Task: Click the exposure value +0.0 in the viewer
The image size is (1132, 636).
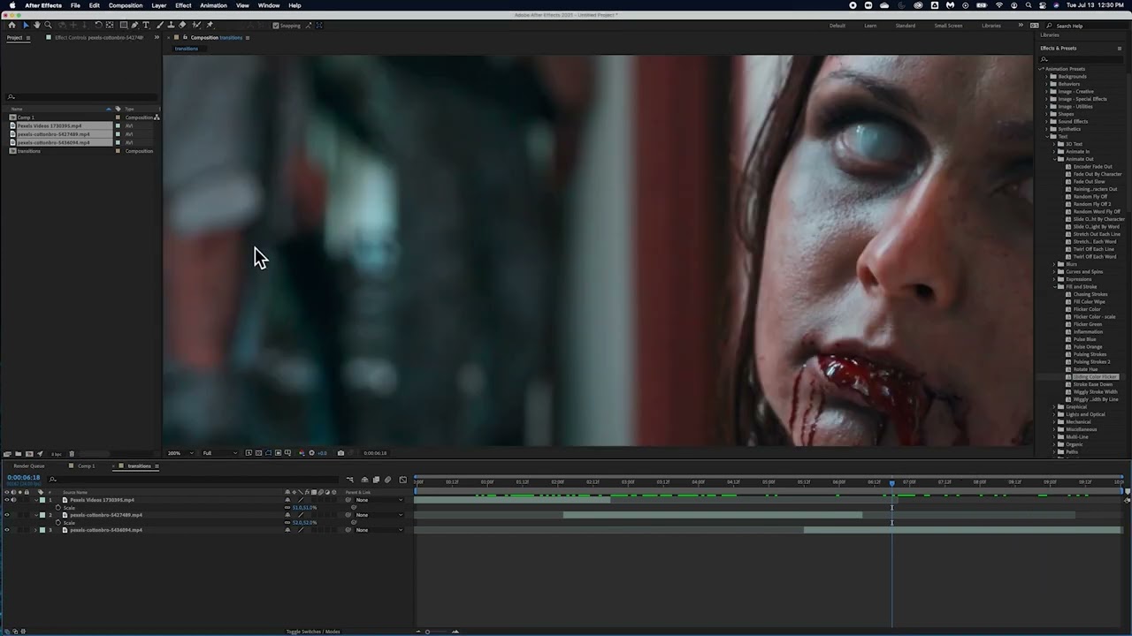Action: point(322,453)
